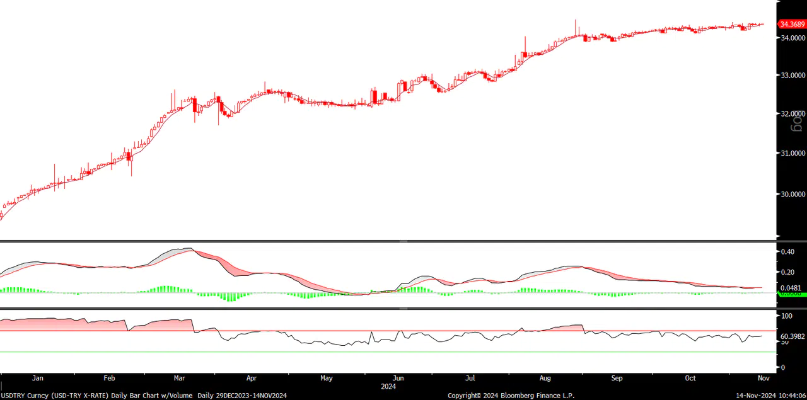
Task: Click the divider handle between MACD and RSI panes
Action: click(x=403, y=309)
